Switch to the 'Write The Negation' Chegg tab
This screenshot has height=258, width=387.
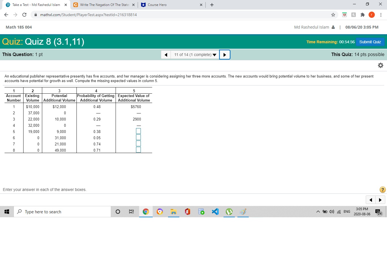[104, 5]
